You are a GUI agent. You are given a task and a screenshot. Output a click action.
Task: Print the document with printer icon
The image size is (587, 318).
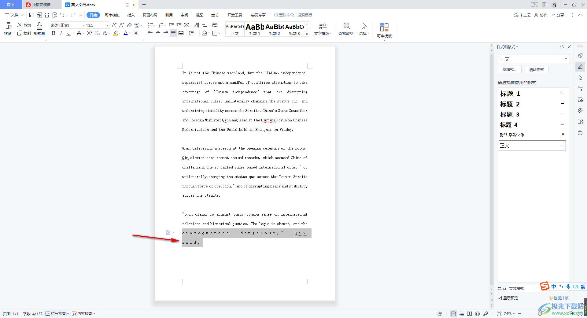[x=47, y=15]
